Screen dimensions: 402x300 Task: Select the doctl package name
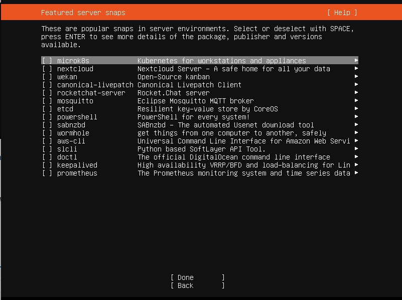(67, 157)
